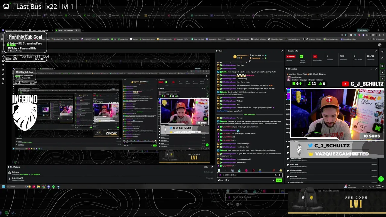Viewport: 386px width, 217px height.
Task: Open the google Voice bookmark
Action: tap(123, 39)
